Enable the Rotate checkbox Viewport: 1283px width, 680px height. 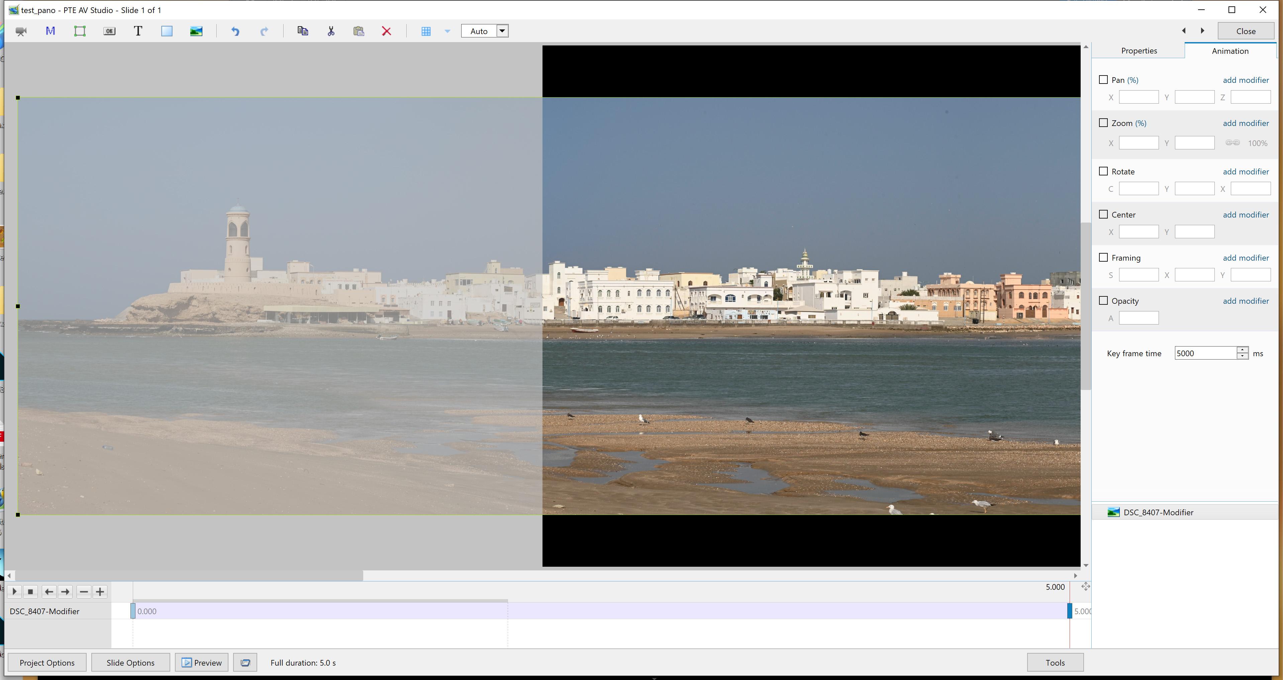click(1103, 171)
